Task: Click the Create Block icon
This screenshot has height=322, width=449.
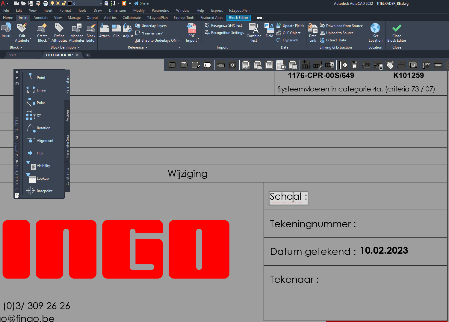Action: [42, 28]
